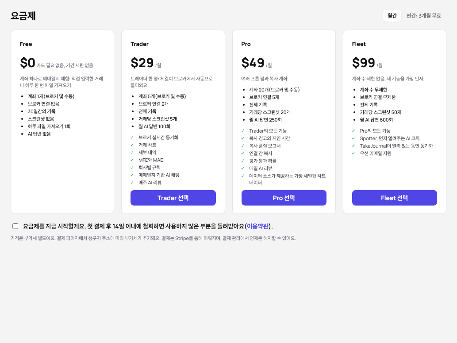Click Spotter, 먼저 알려주는 AI 코치 feature
Viewport: 457px width, 343px height.
[390, 138]
